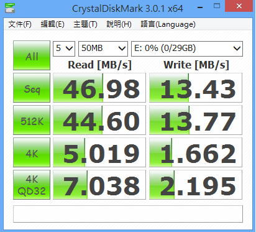Image resolution: width=256 pixels, height=232 pixels.
Task: Click the 4K QD32 write result 2.195
Action: tap(196, 185)
